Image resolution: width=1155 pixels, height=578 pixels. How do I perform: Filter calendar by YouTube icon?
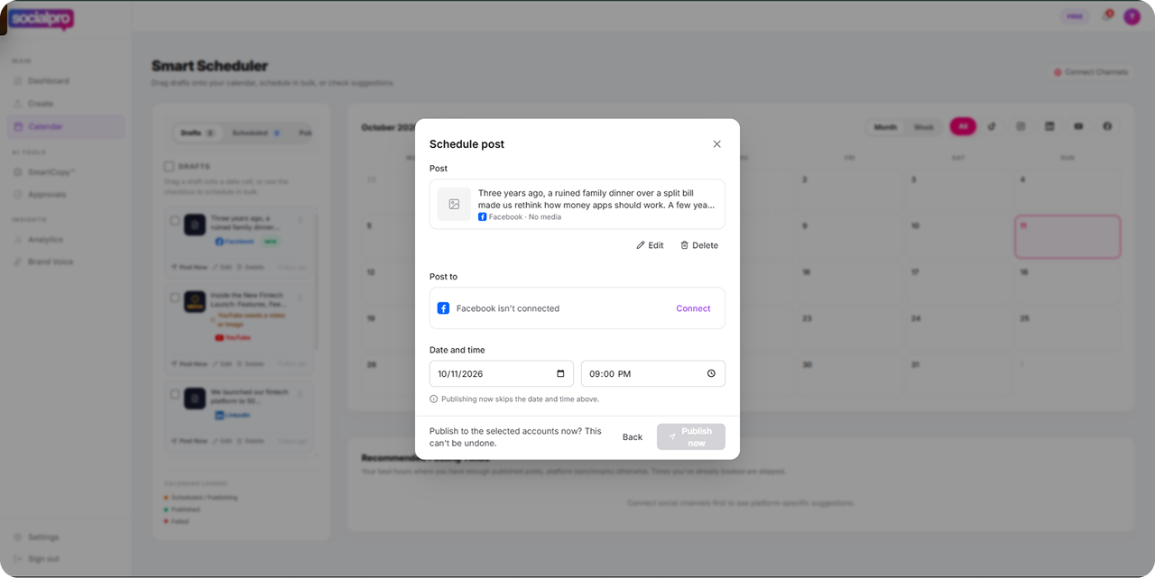[1078, 127]
